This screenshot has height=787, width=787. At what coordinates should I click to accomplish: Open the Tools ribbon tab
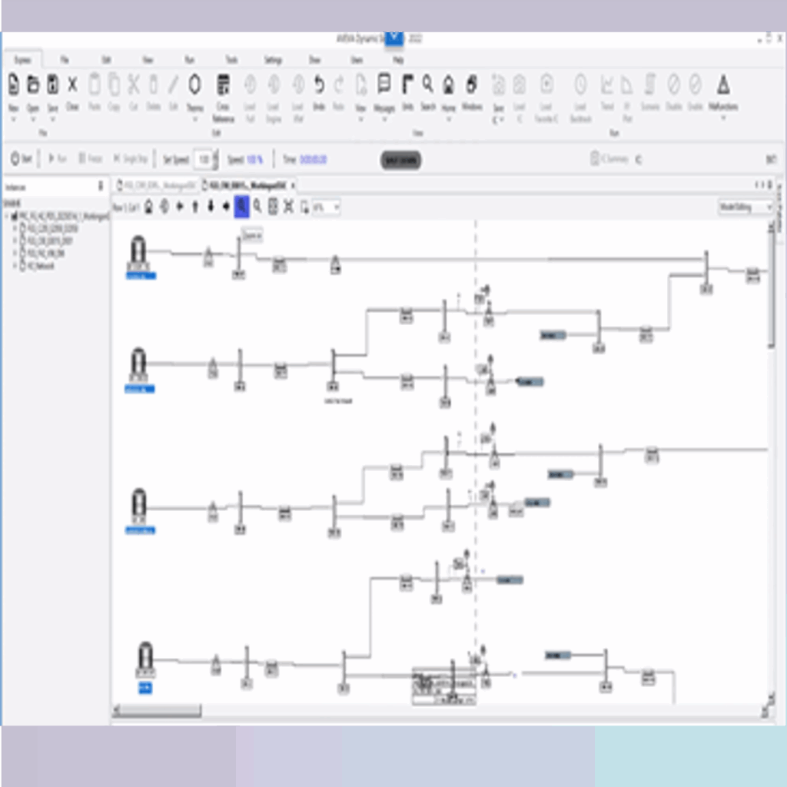tap(231, 59)
